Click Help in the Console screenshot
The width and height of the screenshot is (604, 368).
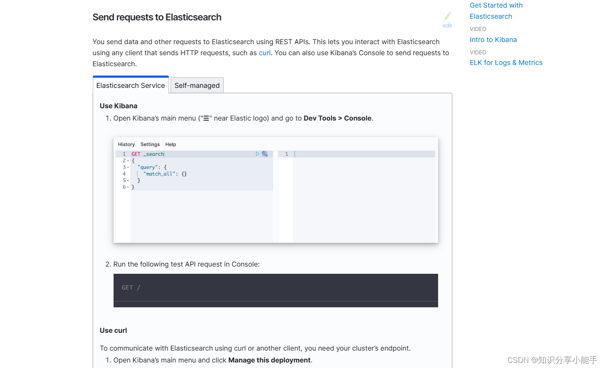(171, 144)
